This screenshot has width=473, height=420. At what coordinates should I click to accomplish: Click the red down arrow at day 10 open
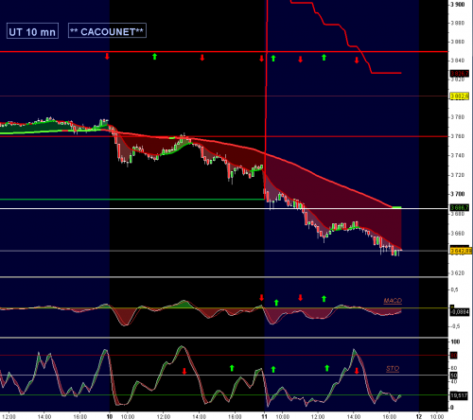107,57
